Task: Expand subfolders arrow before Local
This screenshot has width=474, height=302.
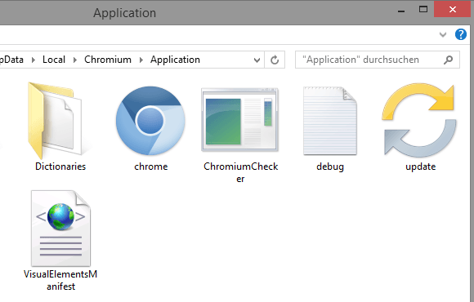Action: (x=33, y=60)
